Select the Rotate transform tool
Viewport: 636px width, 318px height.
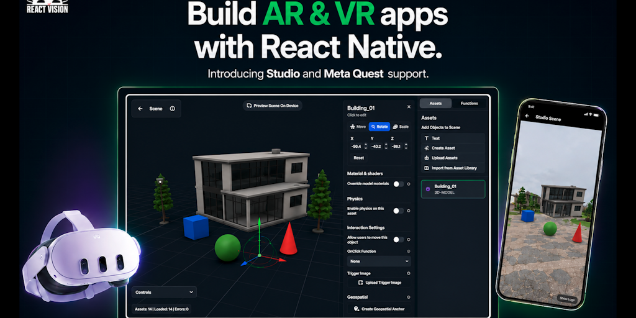(379, 127)
